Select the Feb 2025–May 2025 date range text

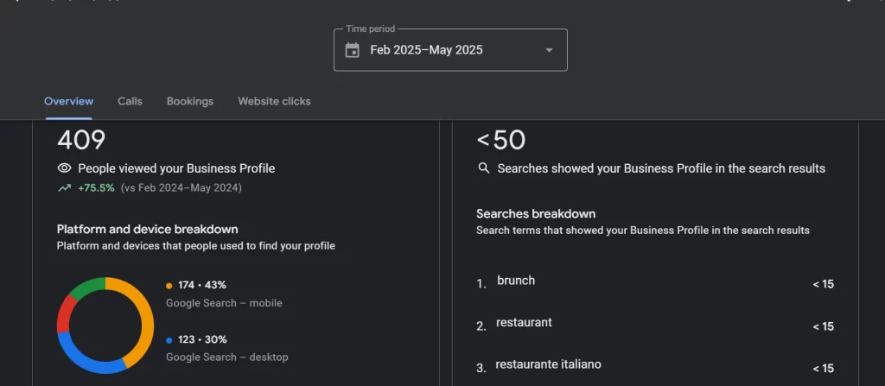pyautogui.click(x=426, y=50)
